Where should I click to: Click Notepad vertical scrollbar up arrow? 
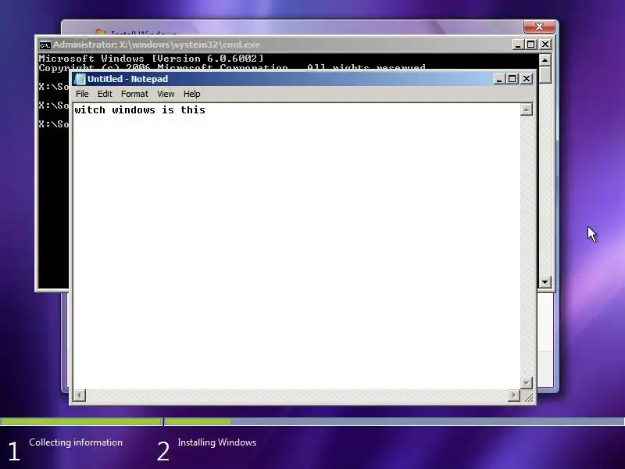[526, 109]
